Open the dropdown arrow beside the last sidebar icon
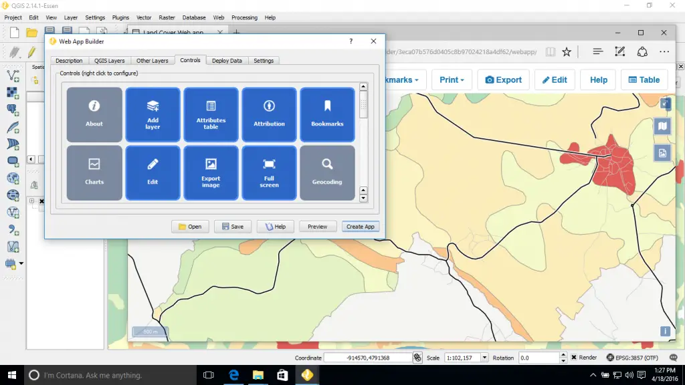 [x=21, y=263]
